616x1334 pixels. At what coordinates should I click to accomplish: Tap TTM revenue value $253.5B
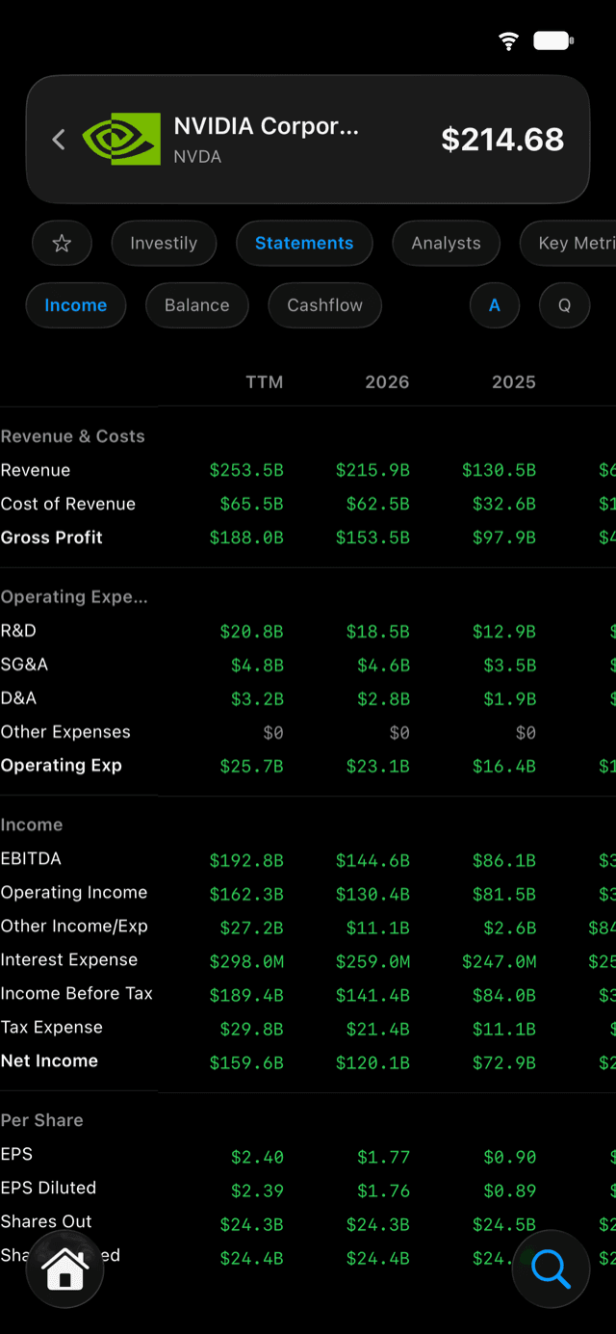click(x=246, y=471)
